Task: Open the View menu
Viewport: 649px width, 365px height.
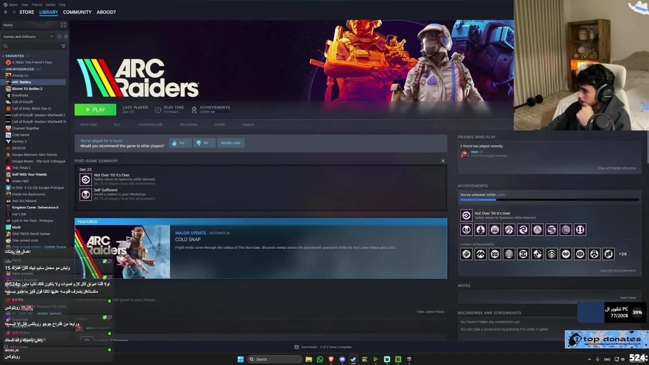Action: (x=24, y=5)
